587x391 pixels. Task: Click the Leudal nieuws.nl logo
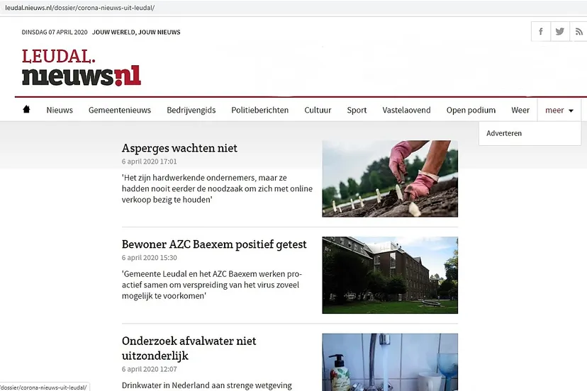pos(81,68)
